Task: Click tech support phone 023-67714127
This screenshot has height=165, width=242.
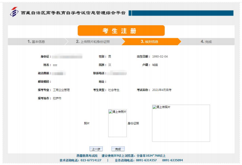Action: [x=91, y=160]
